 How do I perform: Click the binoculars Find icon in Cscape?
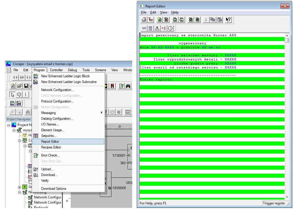[128, 86]
